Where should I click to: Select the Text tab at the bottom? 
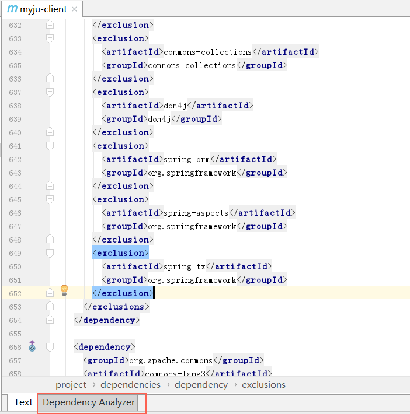tap(23, 402)
